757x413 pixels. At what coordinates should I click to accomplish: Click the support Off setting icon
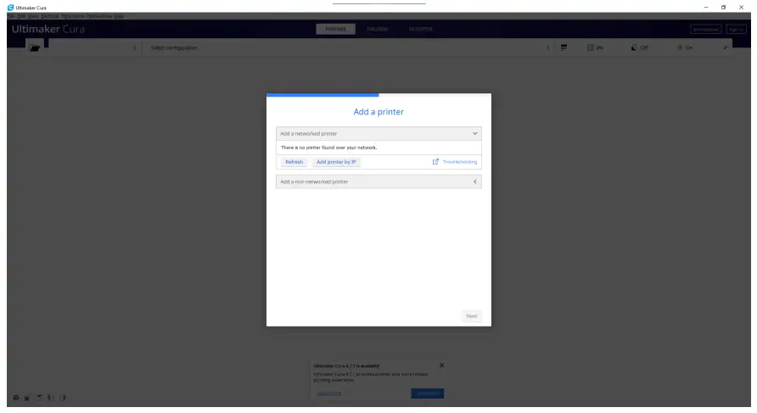pos(634,47)
